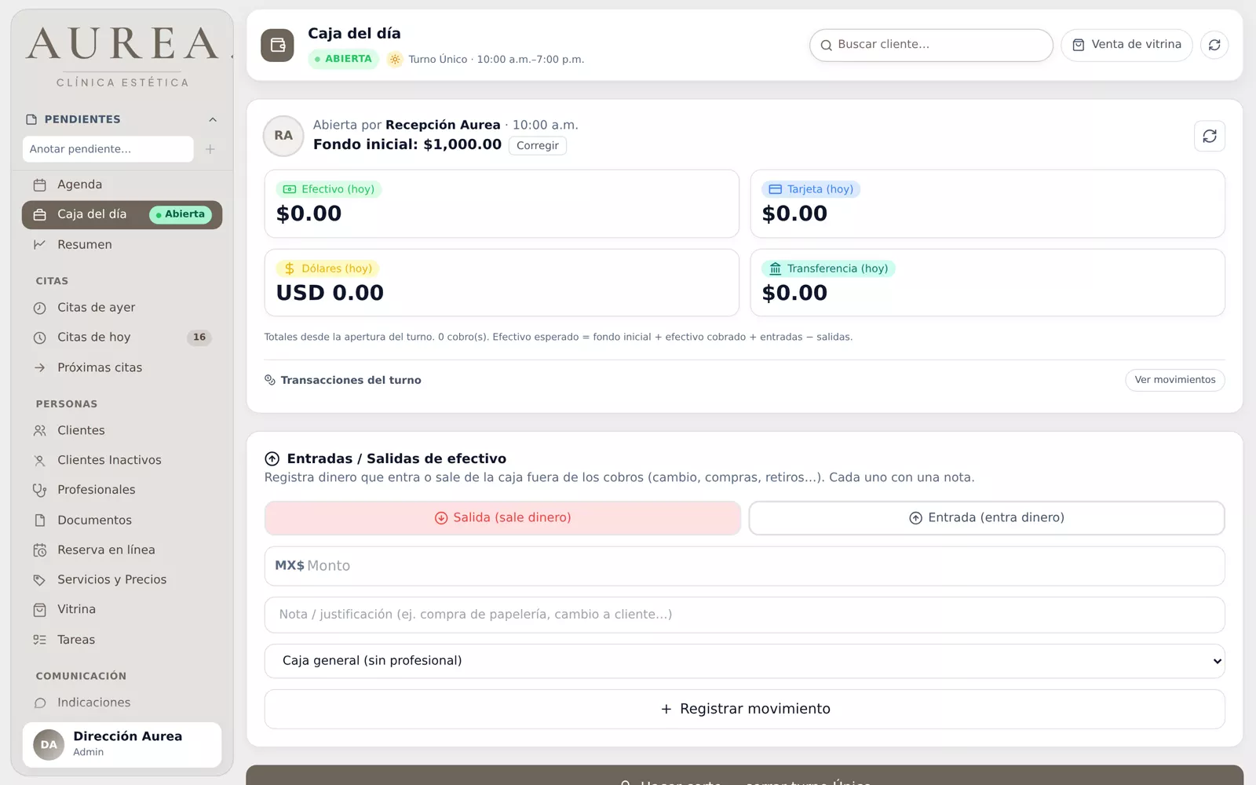The image size is (1256, 785).
Task: Open Indicaciones in the sidebar
Action: coord(122,703)
